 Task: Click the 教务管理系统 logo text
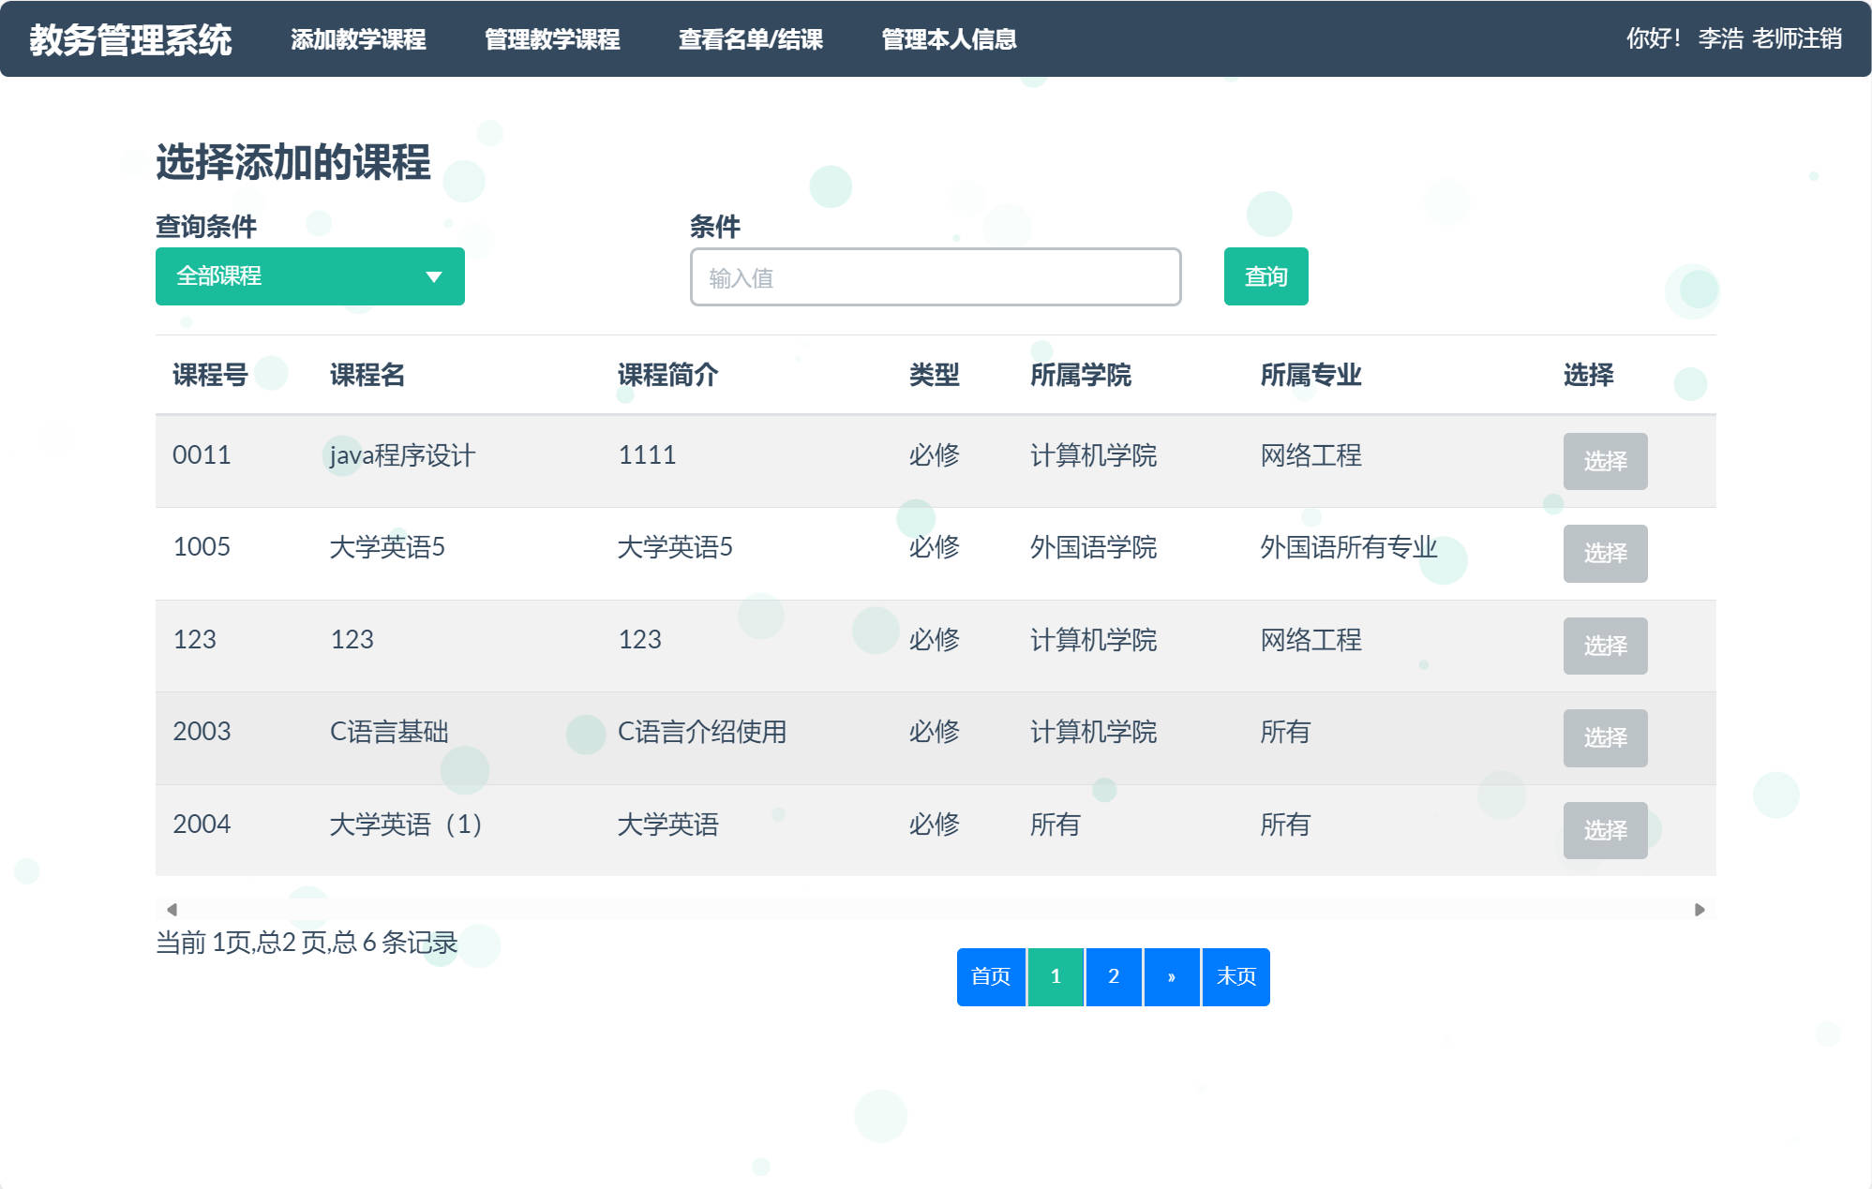click(131, 37)
